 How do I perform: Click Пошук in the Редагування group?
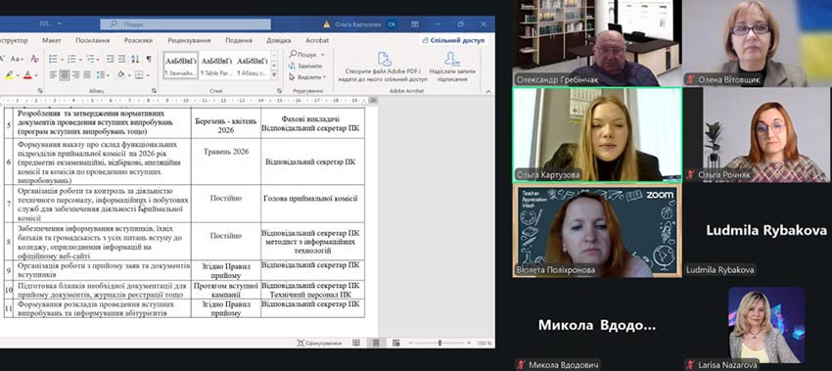click(306, 55)
